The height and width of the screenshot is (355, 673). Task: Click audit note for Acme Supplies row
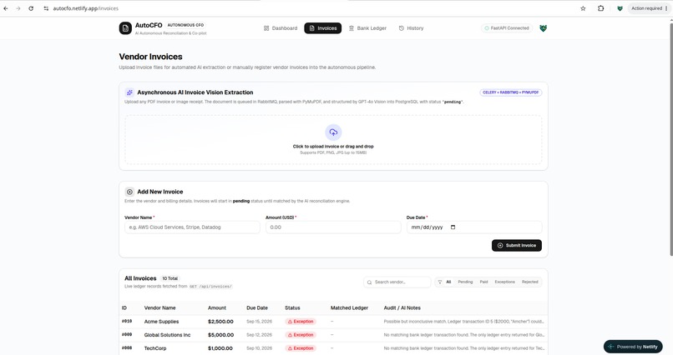pos(464,322)
